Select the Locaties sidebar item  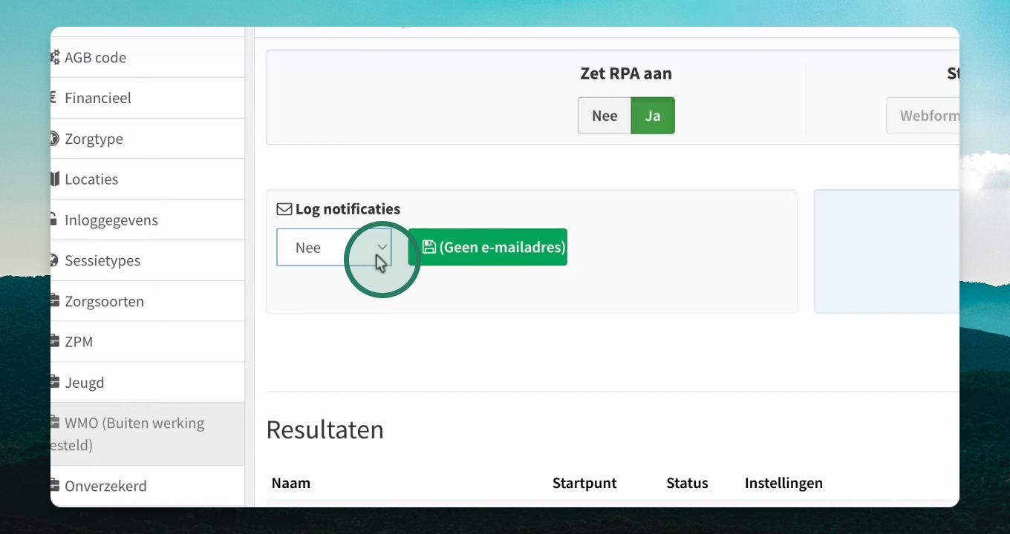pos(147,179)
